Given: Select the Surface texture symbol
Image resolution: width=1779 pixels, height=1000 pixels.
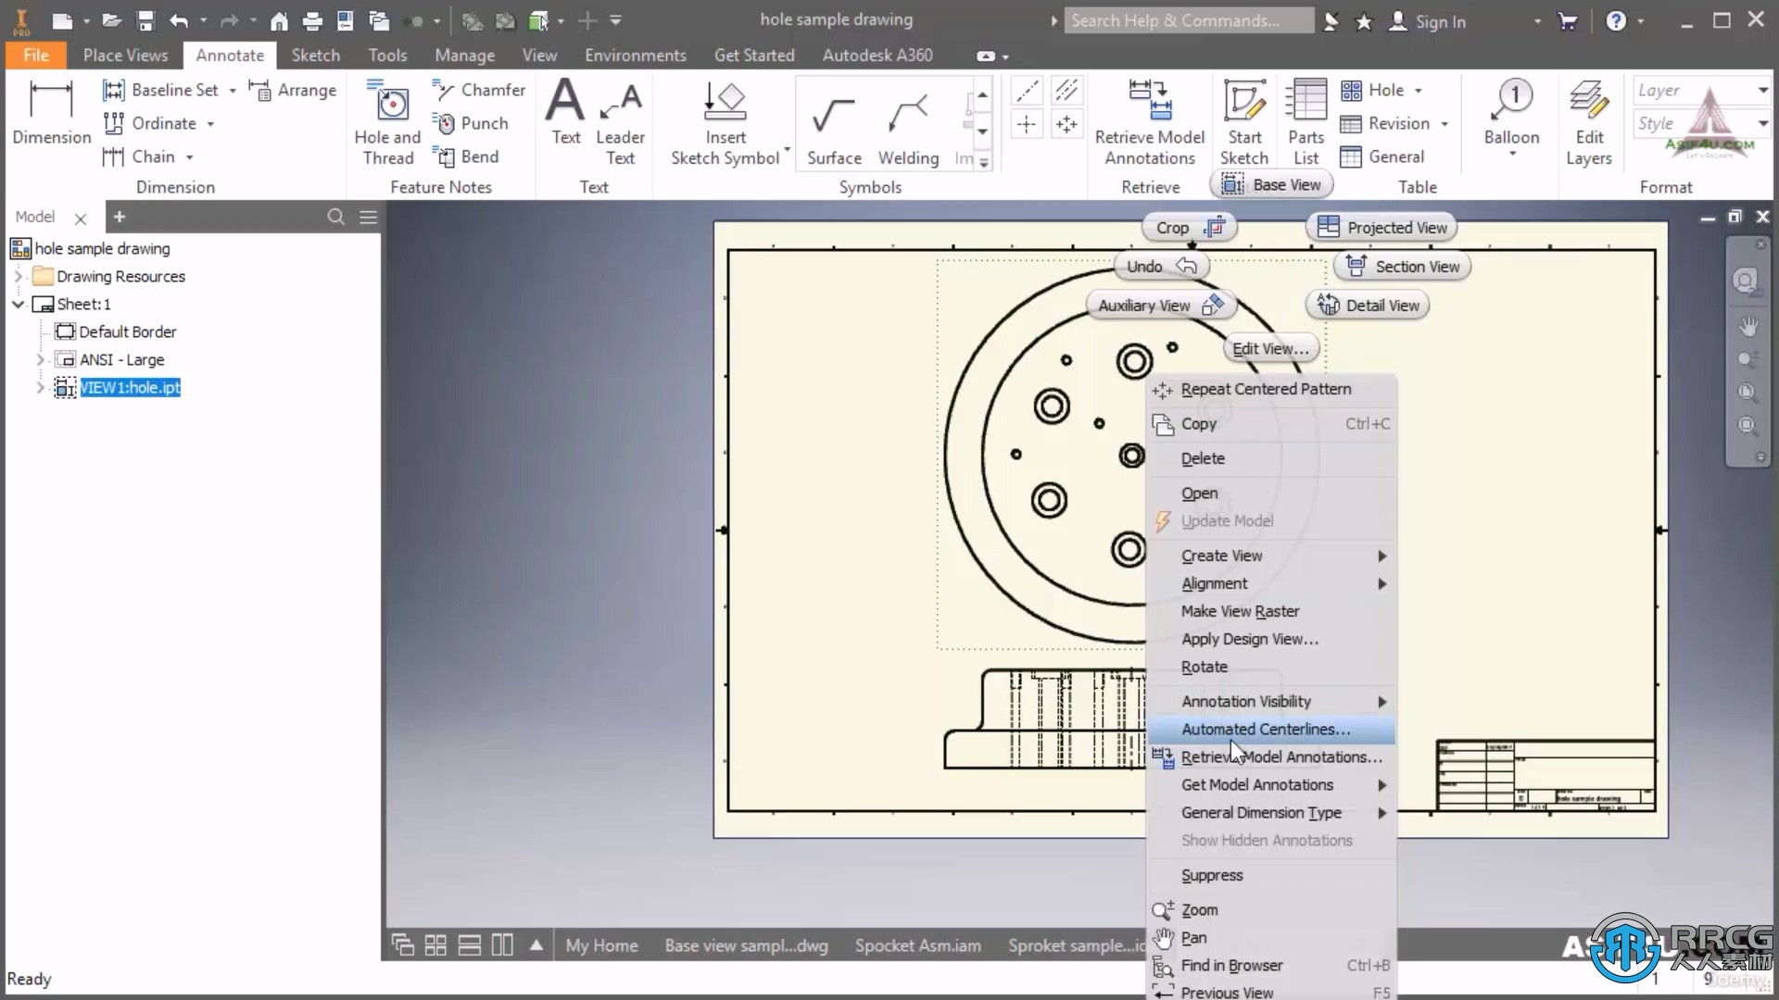Looking at the screenshot, I should click(834, 129).
